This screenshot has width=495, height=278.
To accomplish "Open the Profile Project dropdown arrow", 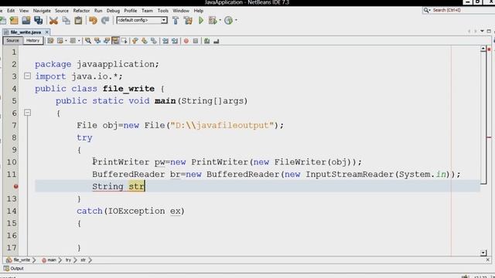I will 236,21.
